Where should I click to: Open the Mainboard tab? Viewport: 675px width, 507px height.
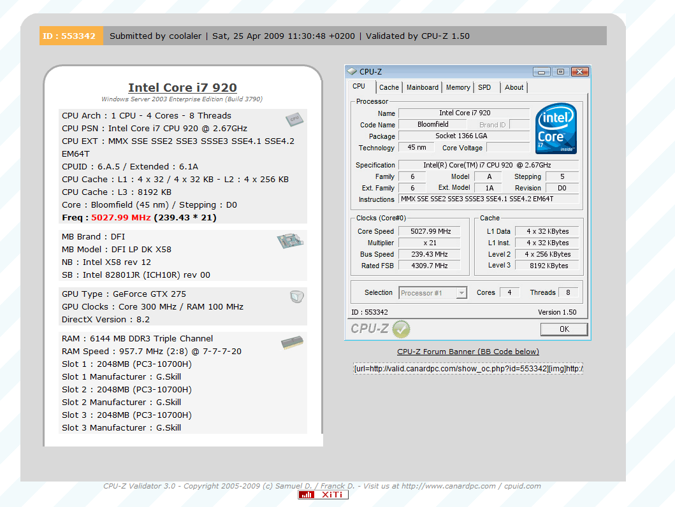point(423,87)
